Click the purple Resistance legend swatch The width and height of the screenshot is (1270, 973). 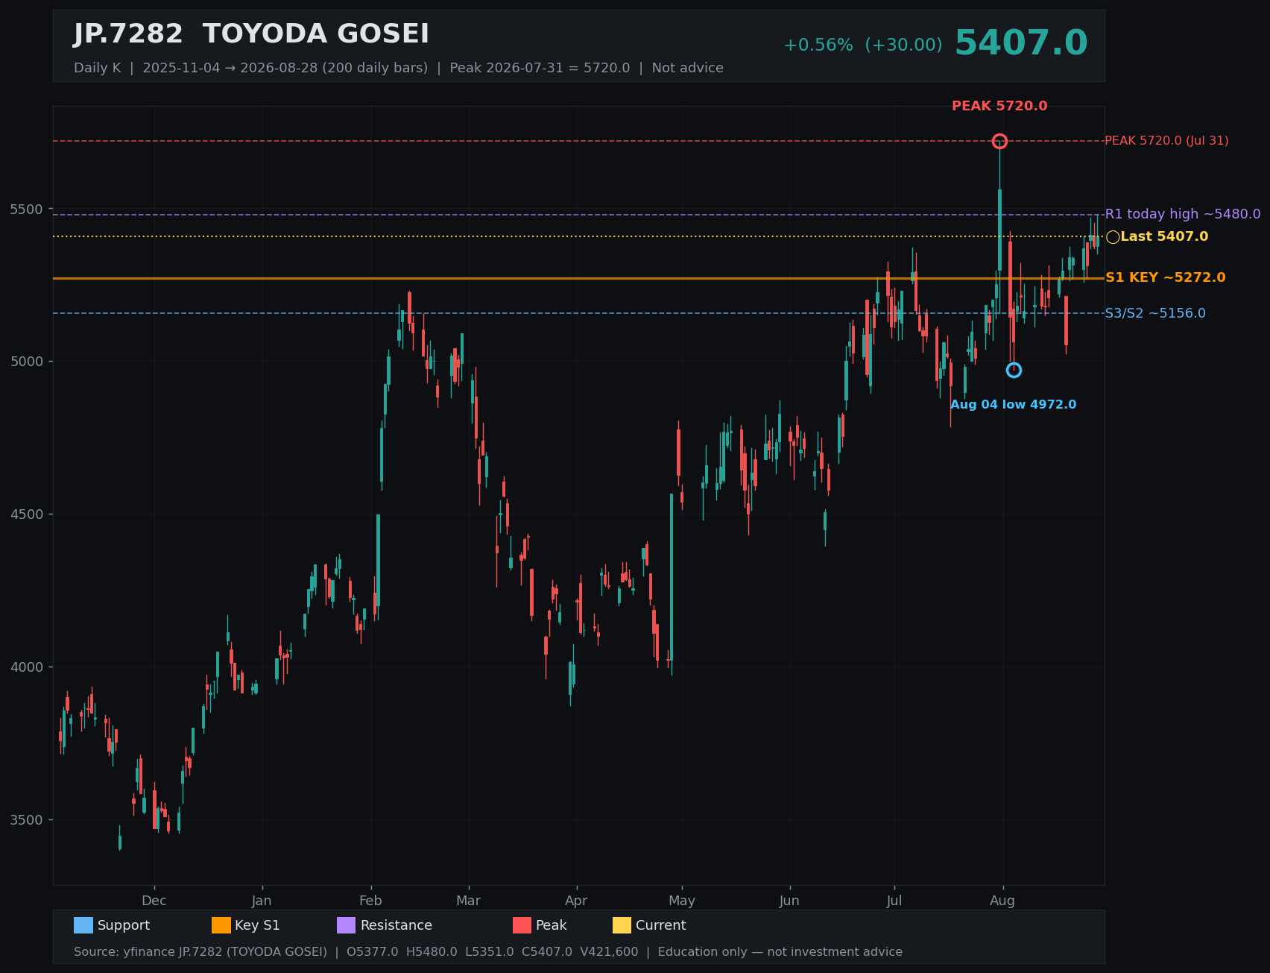coord(347,925)
